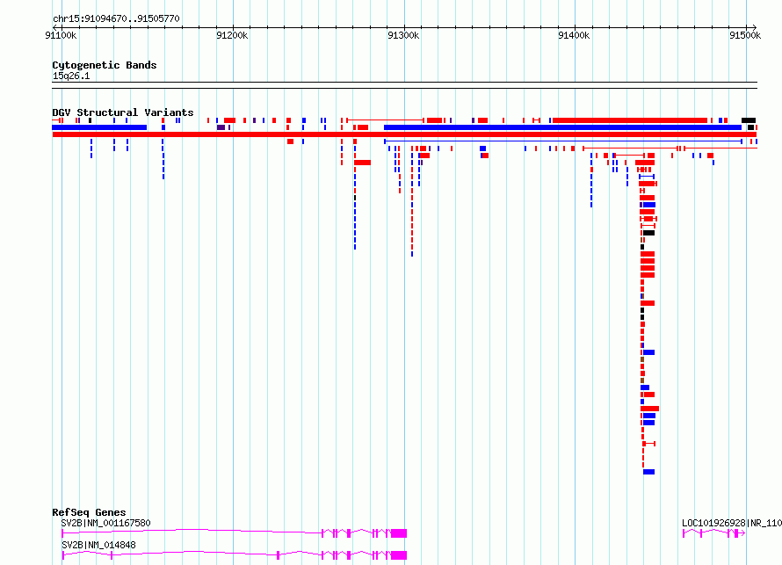This screenshot has height=565, width=782.
Task: Select the full-width red variant bar
Action: pyautogui.click(x=404, y=134)
